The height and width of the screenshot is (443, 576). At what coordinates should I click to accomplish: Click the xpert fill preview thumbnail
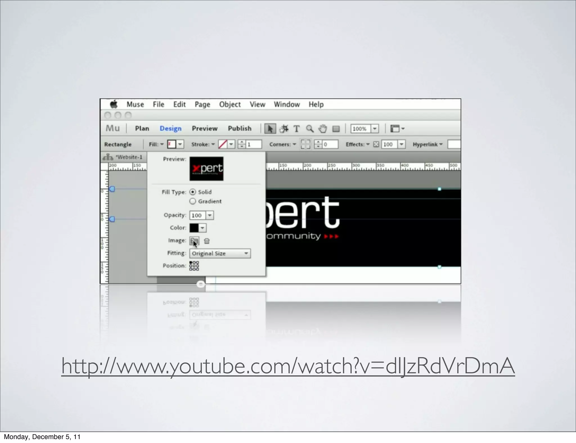tap(206, 169)
